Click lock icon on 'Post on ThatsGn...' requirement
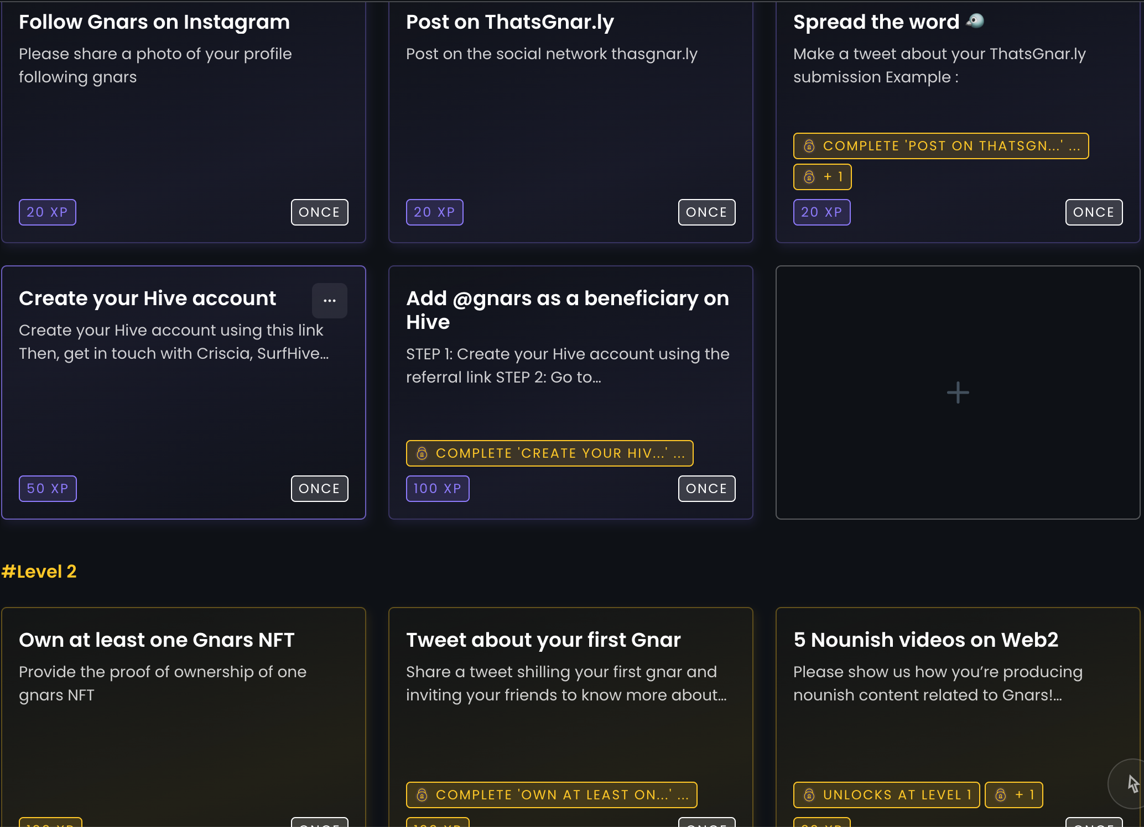Image resolution: width=1144 pixels, height=827 pixels. tap(809, 146)
